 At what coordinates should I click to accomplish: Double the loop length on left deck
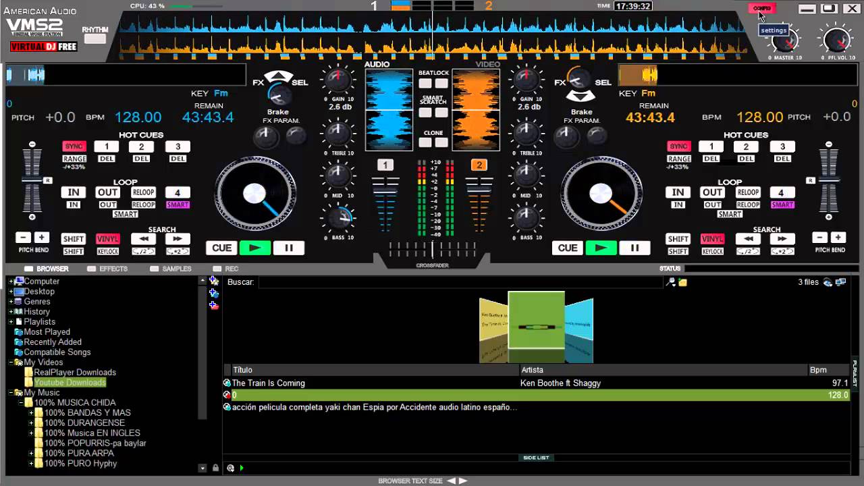pos(177,252)
